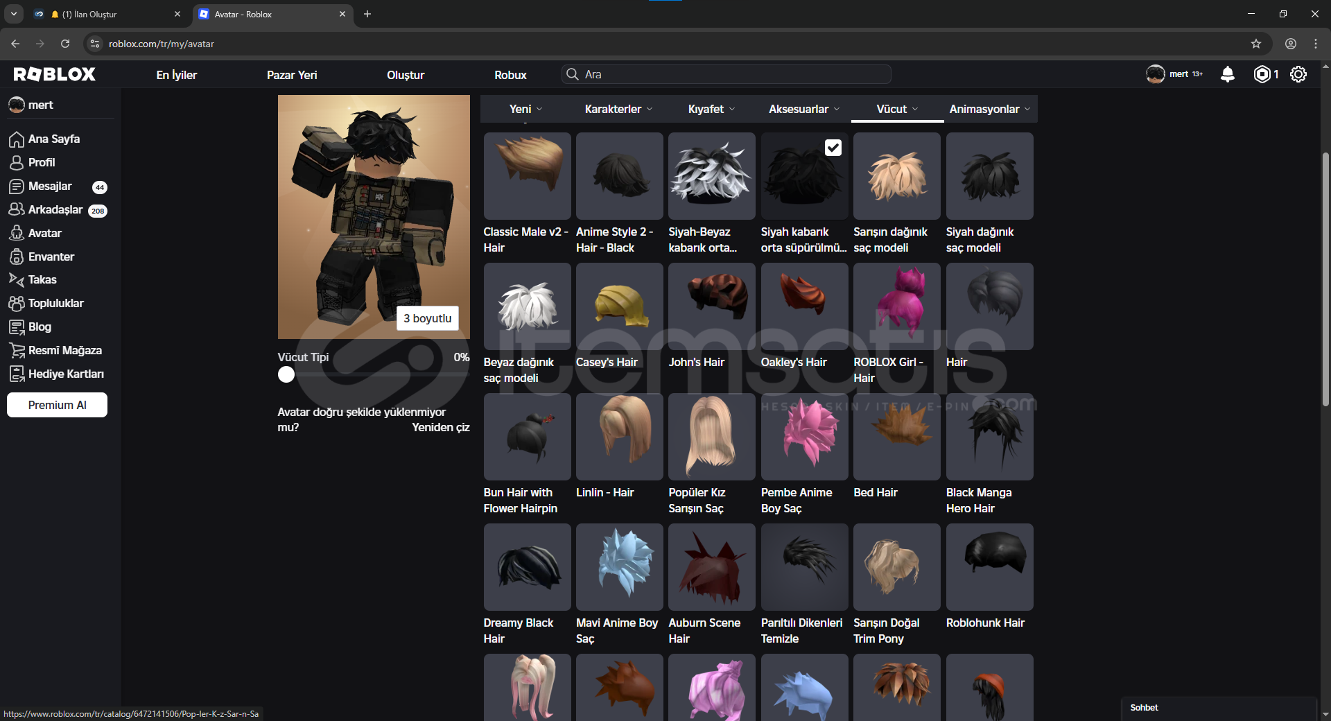This screenshot has width=1331, height=721.
Task: Click the Ara search field
Action: (x=726, y=74)
